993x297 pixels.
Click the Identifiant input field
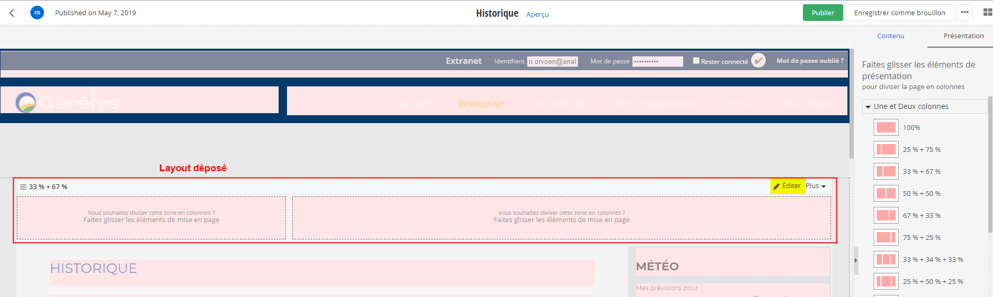click(552, 61)
